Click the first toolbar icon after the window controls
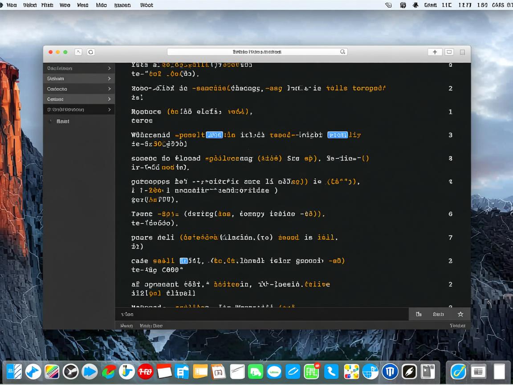Screen dimensions: 513x385 click(x=78, y=52)
